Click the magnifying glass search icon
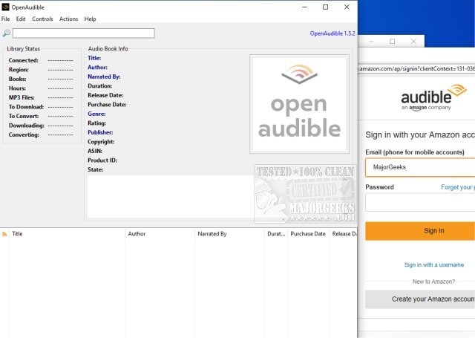The height and width of the screenshot is (338, 475). (x=7, y=33)
